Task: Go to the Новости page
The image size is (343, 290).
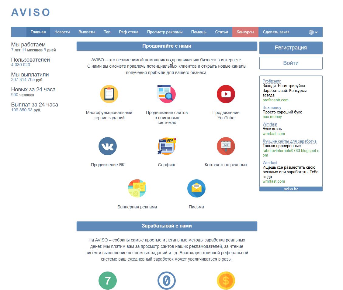Action: pos(62,32)
